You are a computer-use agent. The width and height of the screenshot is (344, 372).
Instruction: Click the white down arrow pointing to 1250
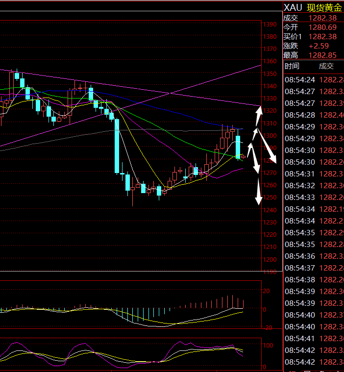[258, 192]
